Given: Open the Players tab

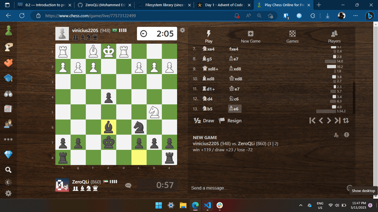Looking at the screenshot, I should [x=334, y=37].
